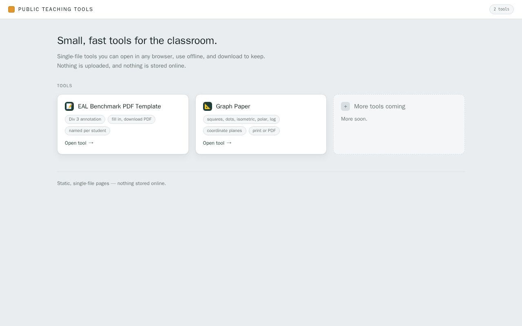This screenshot has width=522, height=326.
Task: Click the 'fill in, download PDF' tag
Action: 131,119
